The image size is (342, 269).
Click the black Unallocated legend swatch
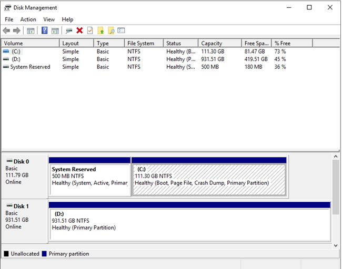[6, 254]
